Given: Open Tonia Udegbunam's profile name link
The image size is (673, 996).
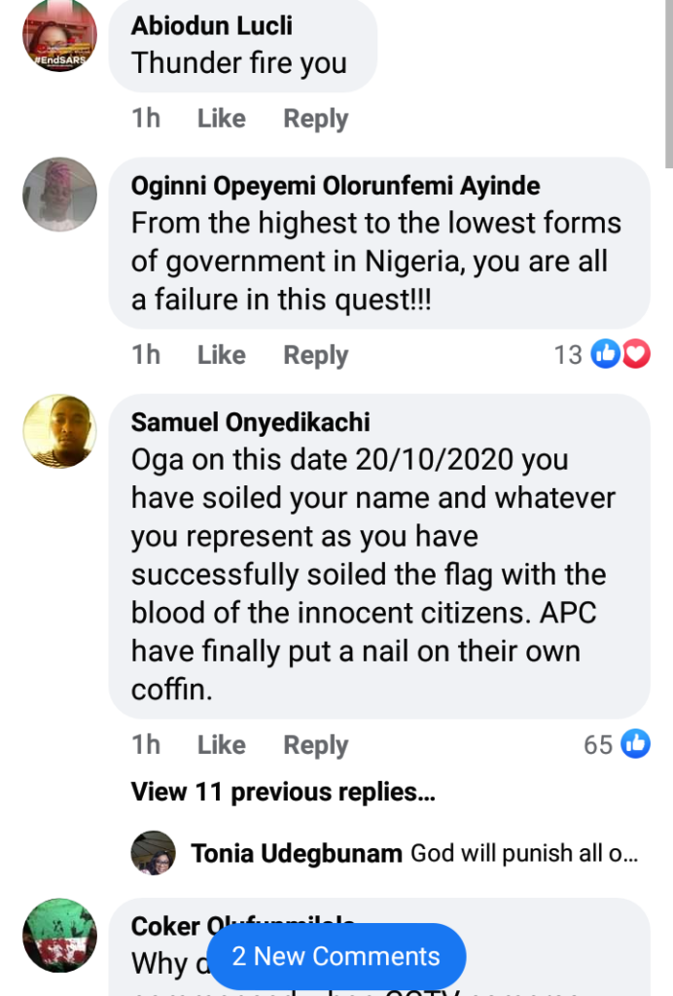Looking at the screenshot, I should (297, 854).
